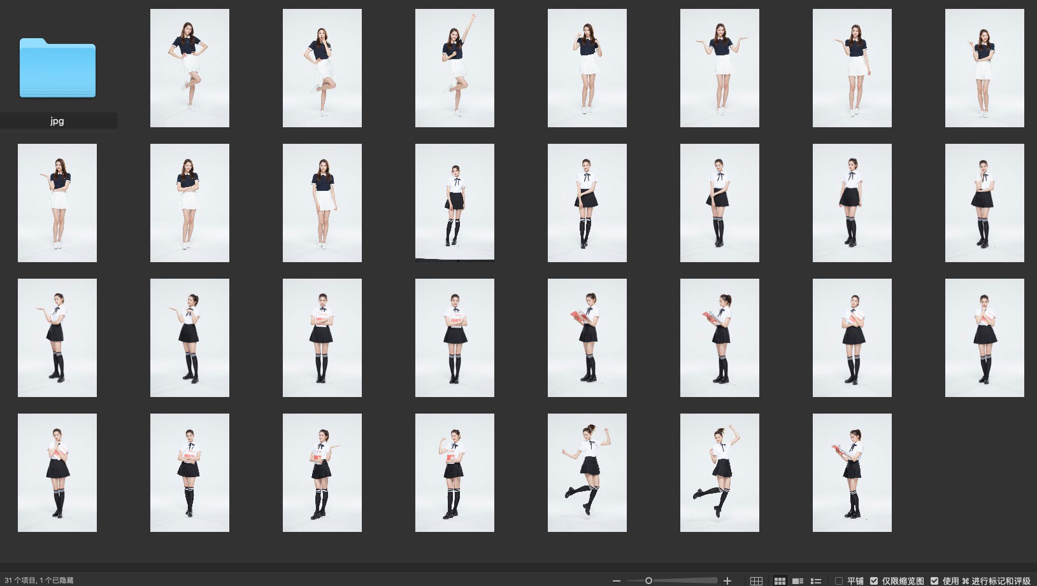The width and height of the screenshot is (1037, 586).
Task: Select the last photo in the bottom row
Action: [x=852, y=473]
